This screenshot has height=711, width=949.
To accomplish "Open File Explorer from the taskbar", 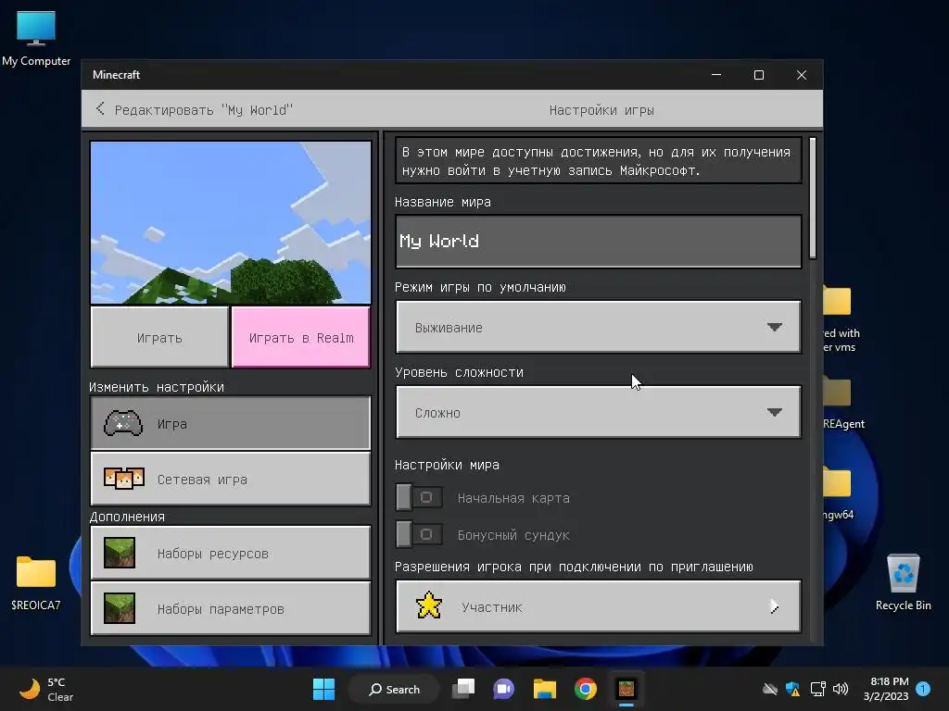I will 545,689.
